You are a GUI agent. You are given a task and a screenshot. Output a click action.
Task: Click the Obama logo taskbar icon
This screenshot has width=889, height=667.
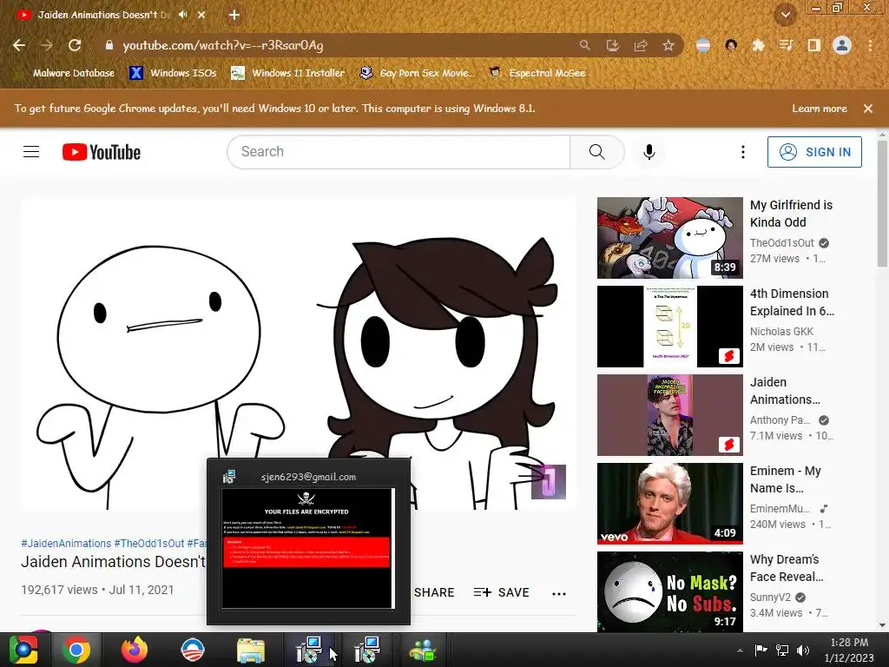pos(192,650)
